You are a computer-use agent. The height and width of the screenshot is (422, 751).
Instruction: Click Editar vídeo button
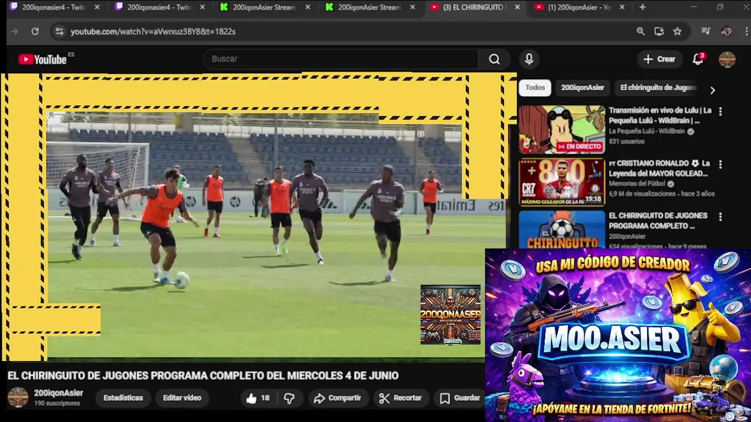[182, 398]
